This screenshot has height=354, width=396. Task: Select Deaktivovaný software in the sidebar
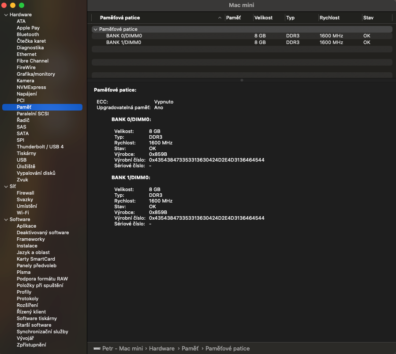pyautogui.click(x=43, y=232)
